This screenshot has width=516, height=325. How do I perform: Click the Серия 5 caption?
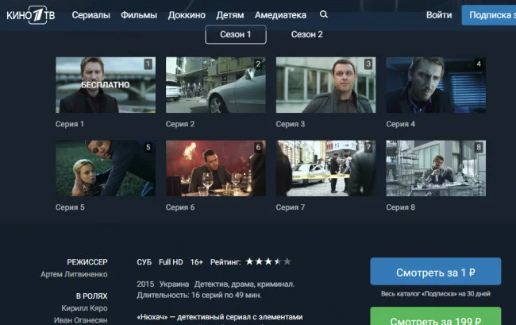70,207
